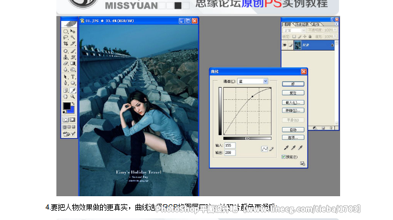This screenshot has height=220, width=393.
Task: Open the opacity slider arrow in Layers panel
Action: tap(335, 30)
